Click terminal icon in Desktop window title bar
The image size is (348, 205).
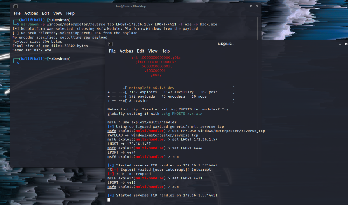point(15,6)
